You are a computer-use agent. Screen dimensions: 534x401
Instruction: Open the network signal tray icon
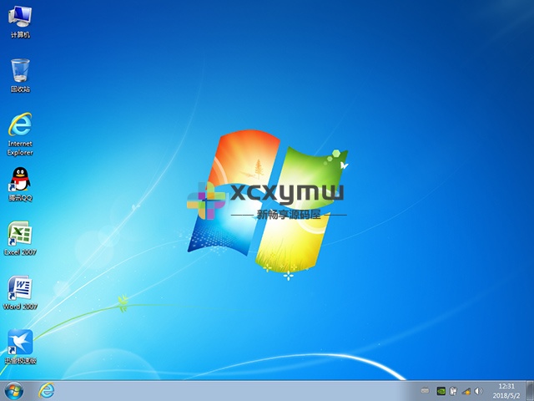(x=466, y=391)
